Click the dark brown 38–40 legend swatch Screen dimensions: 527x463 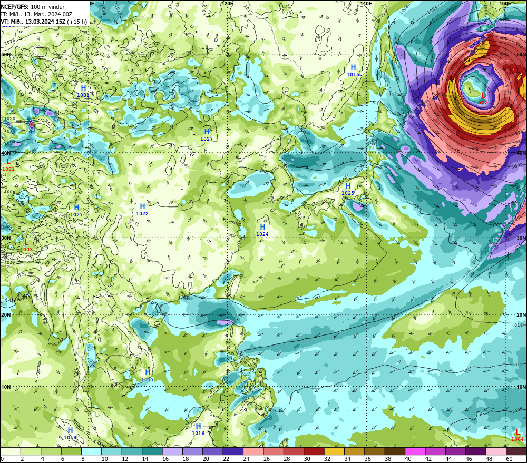tap(395, 451)
